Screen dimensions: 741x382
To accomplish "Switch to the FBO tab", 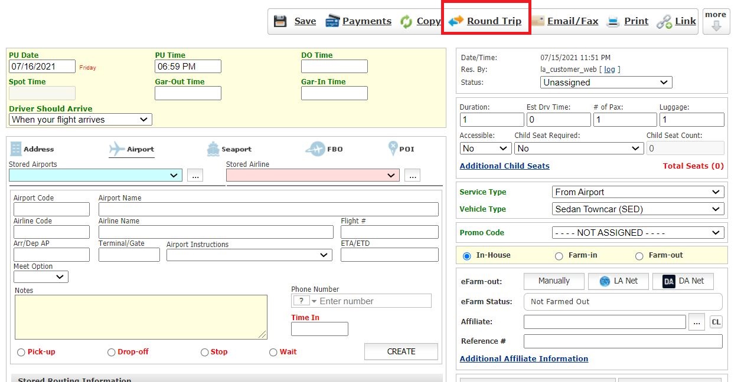I will coord(324,149).
